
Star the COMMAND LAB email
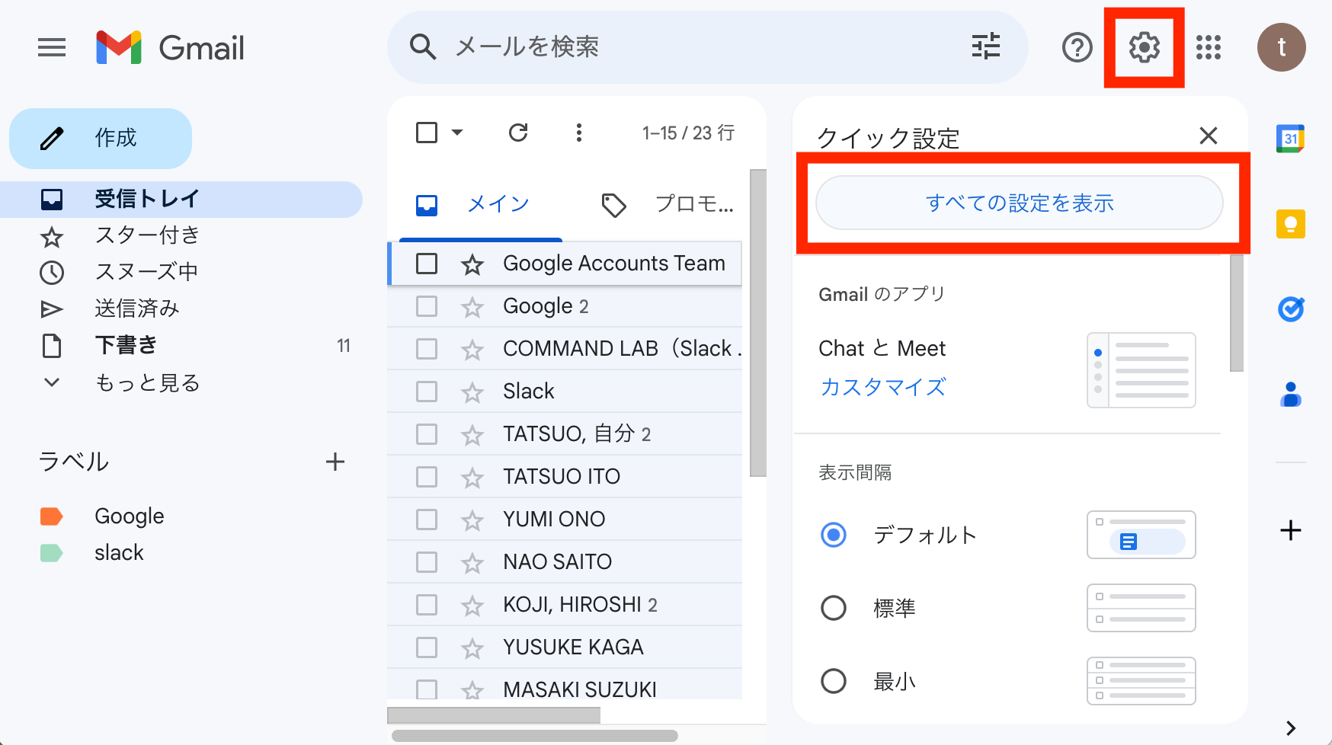coord(472,350)
